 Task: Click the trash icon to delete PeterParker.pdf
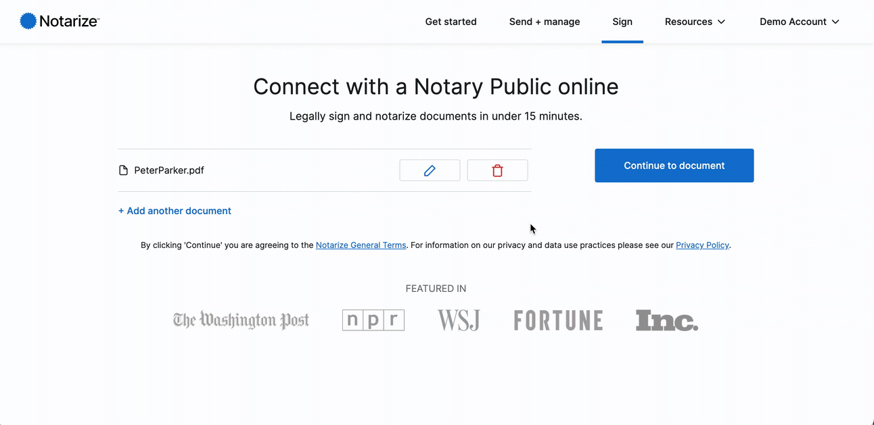click(x=497, y=170)
